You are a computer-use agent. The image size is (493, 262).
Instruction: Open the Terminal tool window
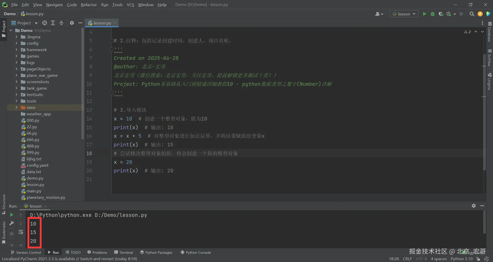[x=124, y=252]
